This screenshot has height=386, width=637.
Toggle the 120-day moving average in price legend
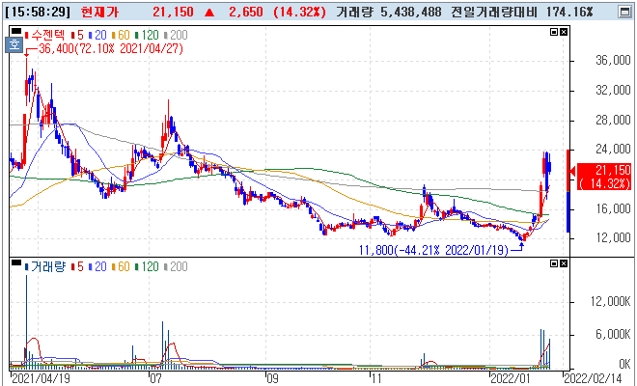click(147, 35)
